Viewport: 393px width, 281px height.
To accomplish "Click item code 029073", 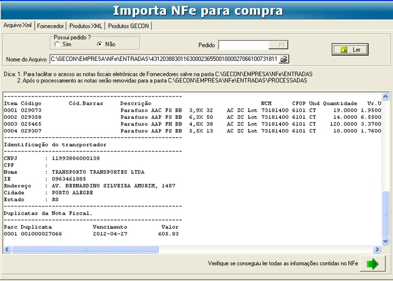I will [x=31, y=110].
